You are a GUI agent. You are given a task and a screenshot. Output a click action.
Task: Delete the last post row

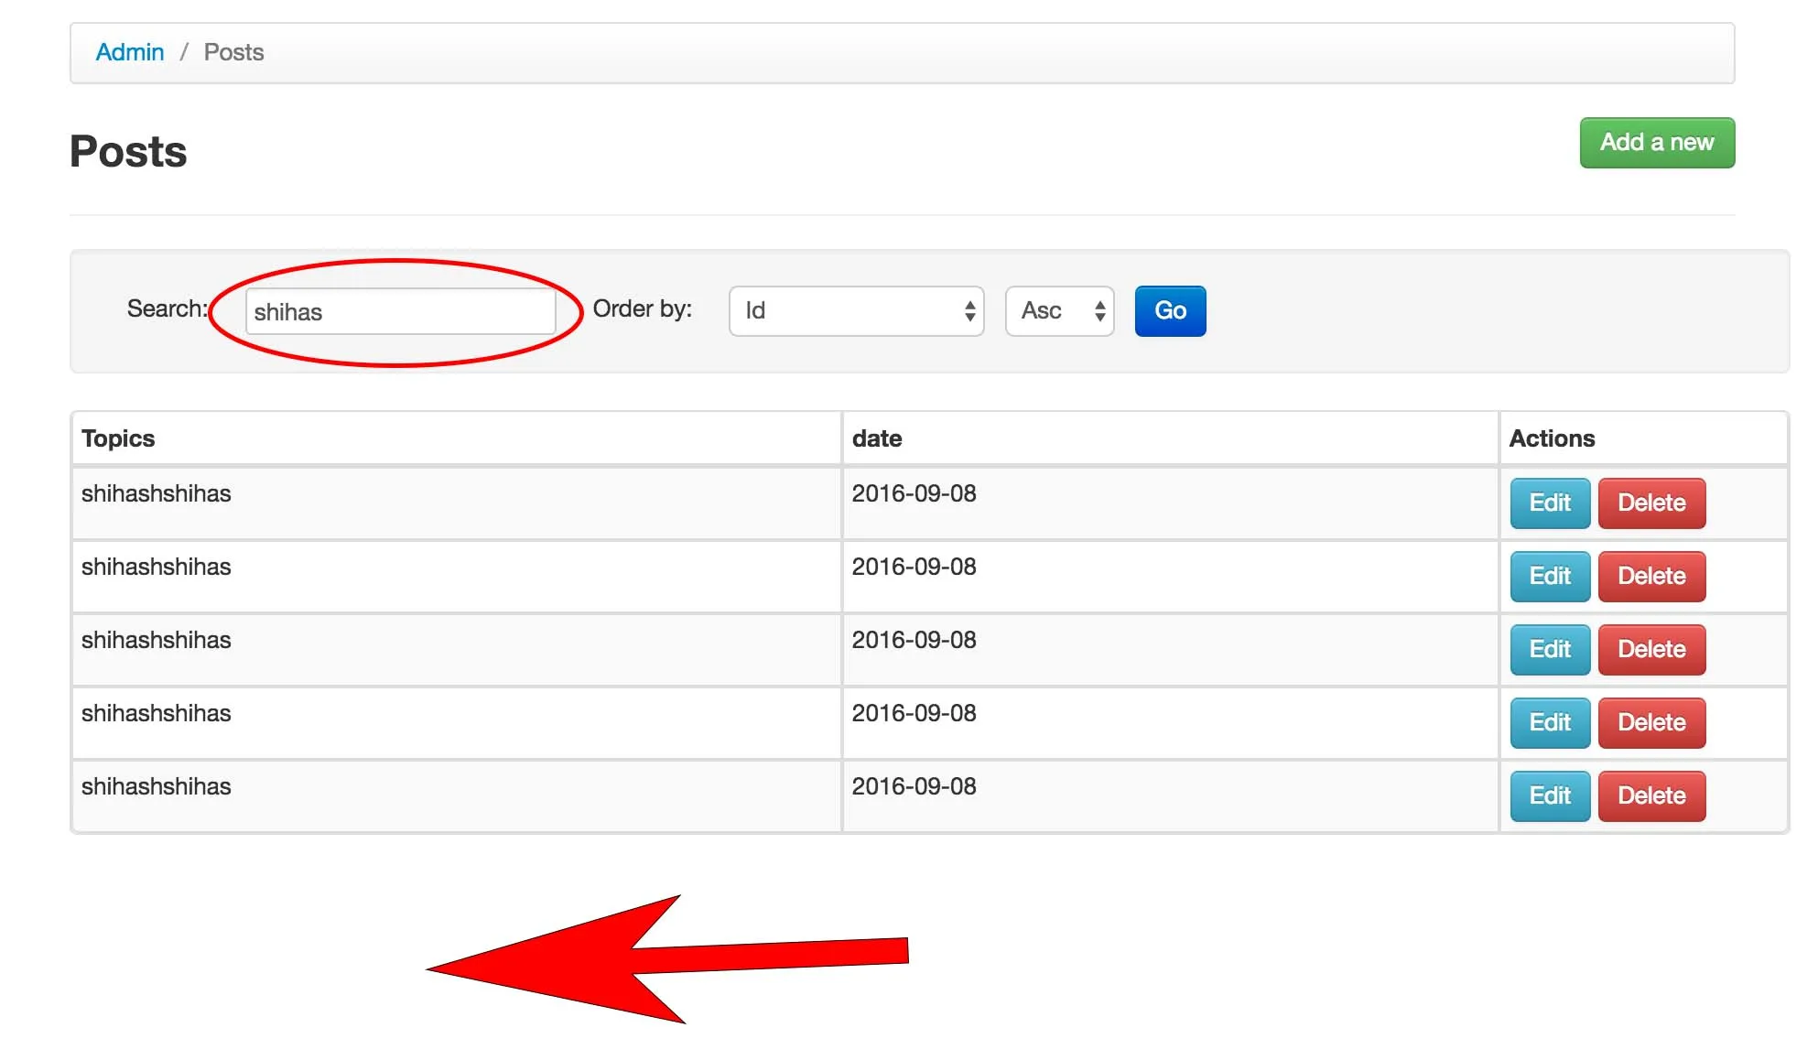[x=1650, y=795]
